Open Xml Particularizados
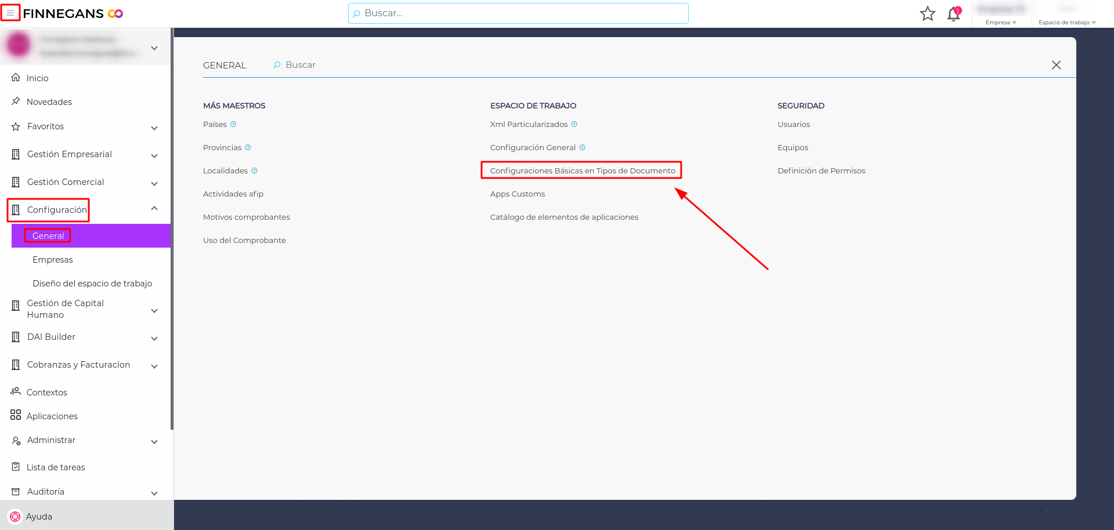This screenshot has height=530, width=1114. [529, 124]
